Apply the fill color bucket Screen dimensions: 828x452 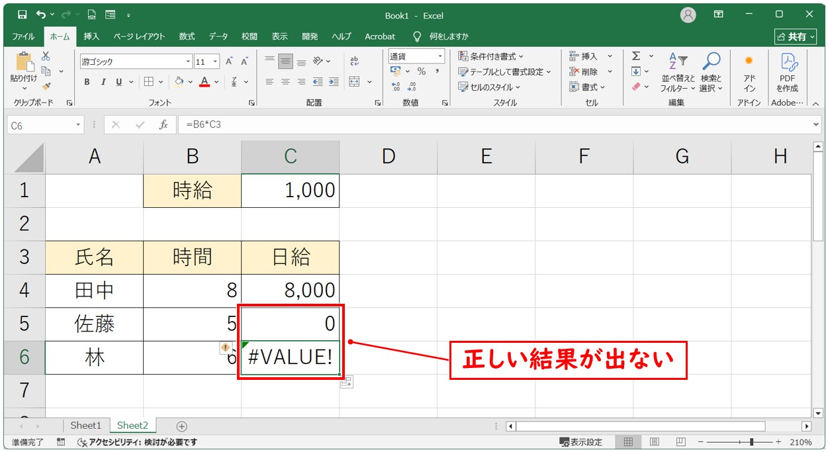click(x=179, y=82)
